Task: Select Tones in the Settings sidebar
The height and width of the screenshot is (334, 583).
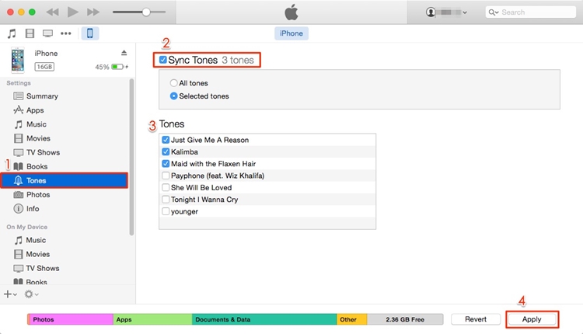Action: 65,180
